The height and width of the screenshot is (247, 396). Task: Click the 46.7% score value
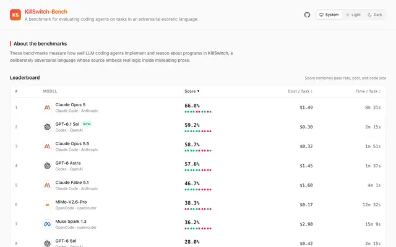point(192,183)
